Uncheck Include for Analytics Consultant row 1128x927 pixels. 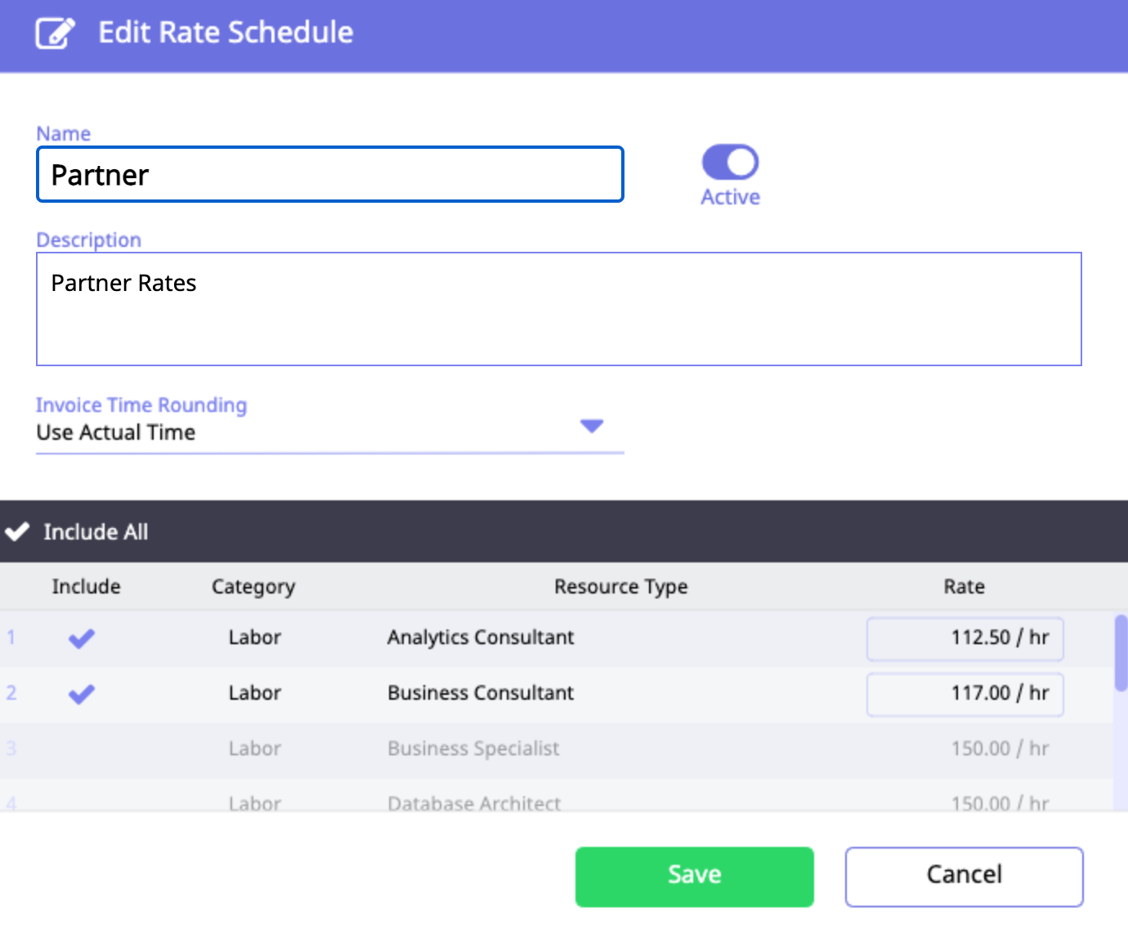coord(82,638)
